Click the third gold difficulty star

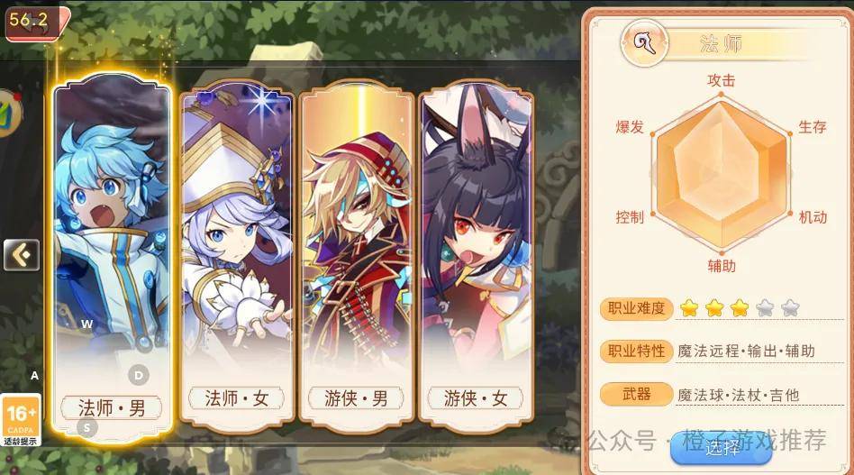[x=739, y=308]
